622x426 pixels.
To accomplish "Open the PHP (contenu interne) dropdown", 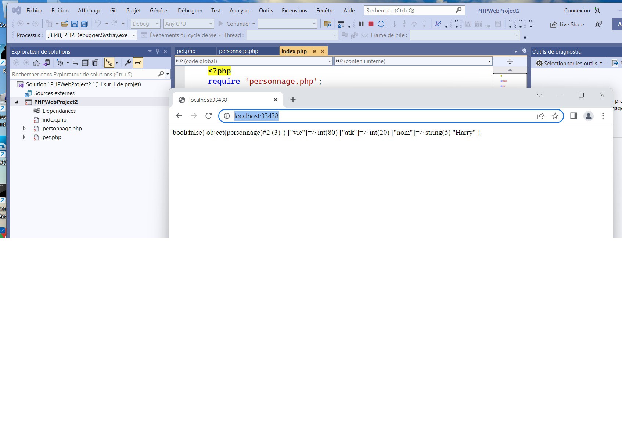I will coord(489,61).
